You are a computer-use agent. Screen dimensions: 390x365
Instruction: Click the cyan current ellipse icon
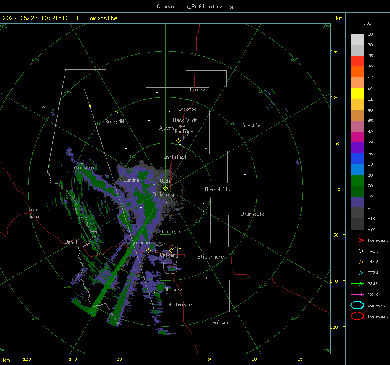pos(357,305)
